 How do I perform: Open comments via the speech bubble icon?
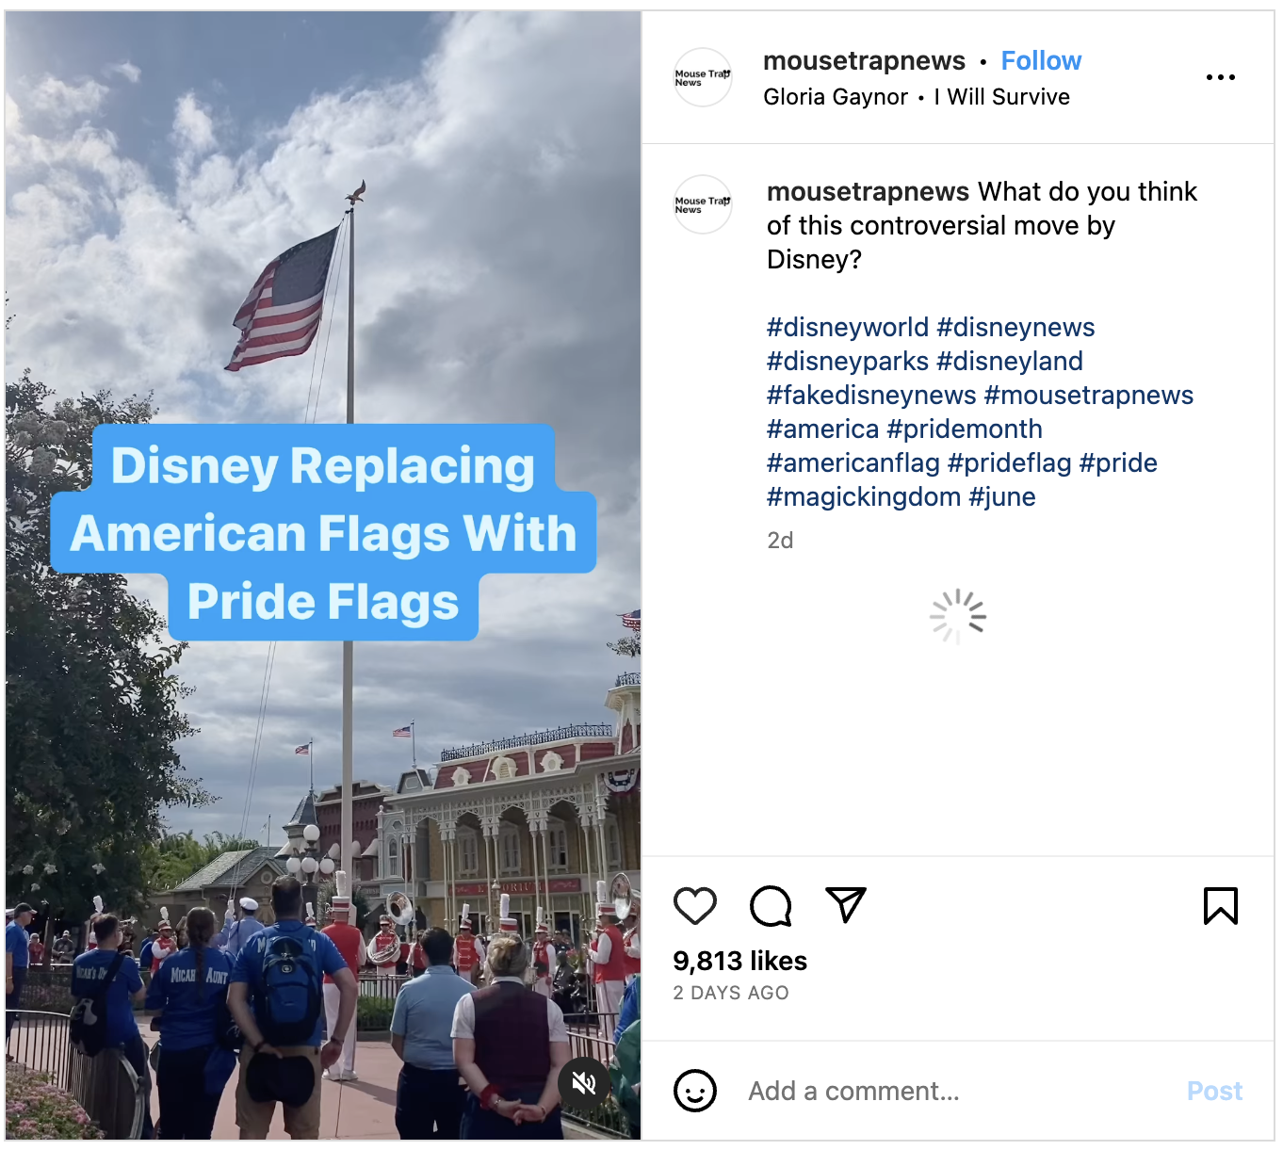771,905
